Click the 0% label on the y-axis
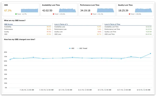 coord(6,88)
